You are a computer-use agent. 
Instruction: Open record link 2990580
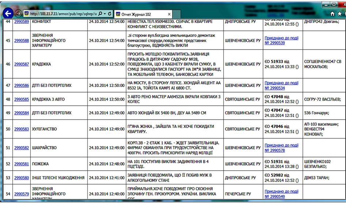click(x=22, y=178)
